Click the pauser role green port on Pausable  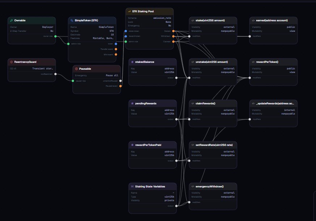[73, 81]
